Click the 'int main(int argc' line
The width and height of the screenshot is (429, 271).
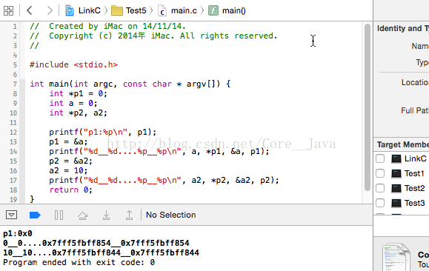pos(130,84)
